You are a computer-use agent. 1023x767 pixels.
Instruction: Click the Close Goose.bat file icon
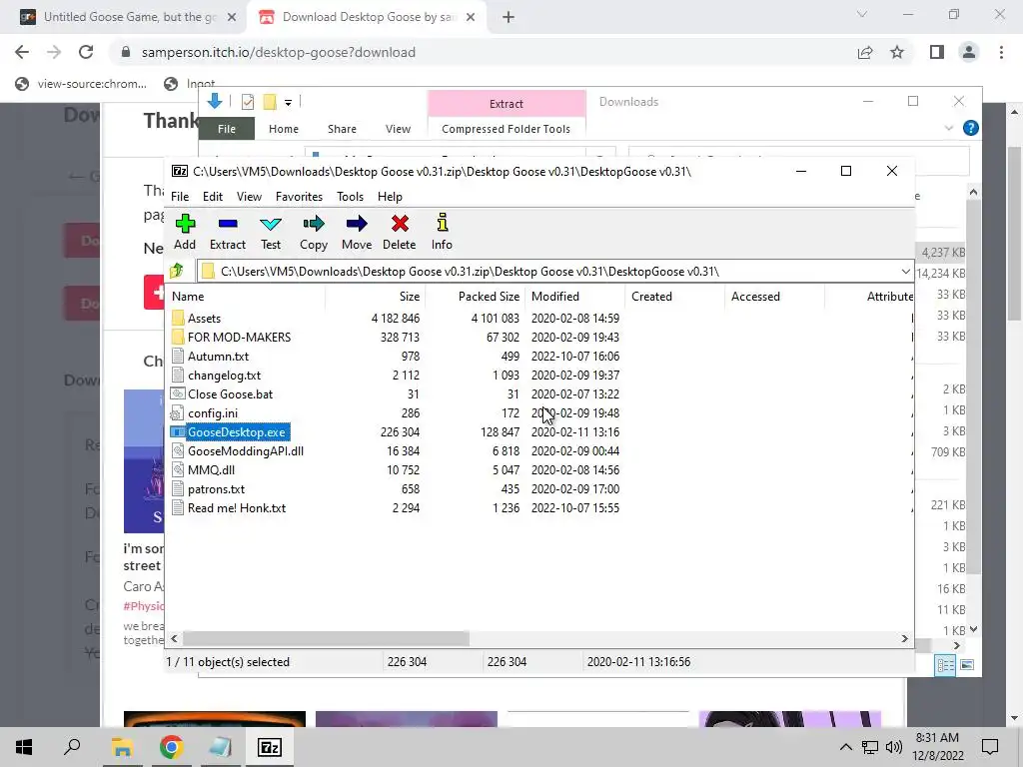tap(178, 393)
